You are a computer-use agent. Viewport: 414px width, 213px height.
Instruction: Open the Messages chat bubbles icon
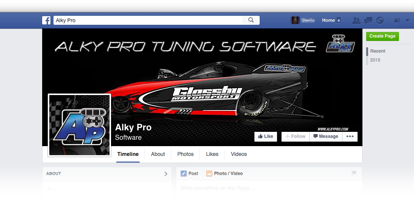coord(368,20)
